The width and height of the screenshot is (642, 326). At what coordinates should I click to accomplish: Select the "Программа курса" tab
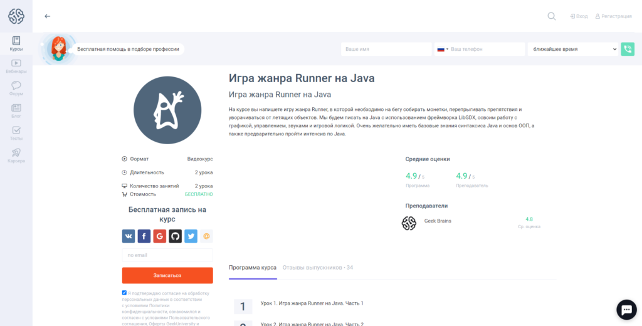(x=252, y=268)
